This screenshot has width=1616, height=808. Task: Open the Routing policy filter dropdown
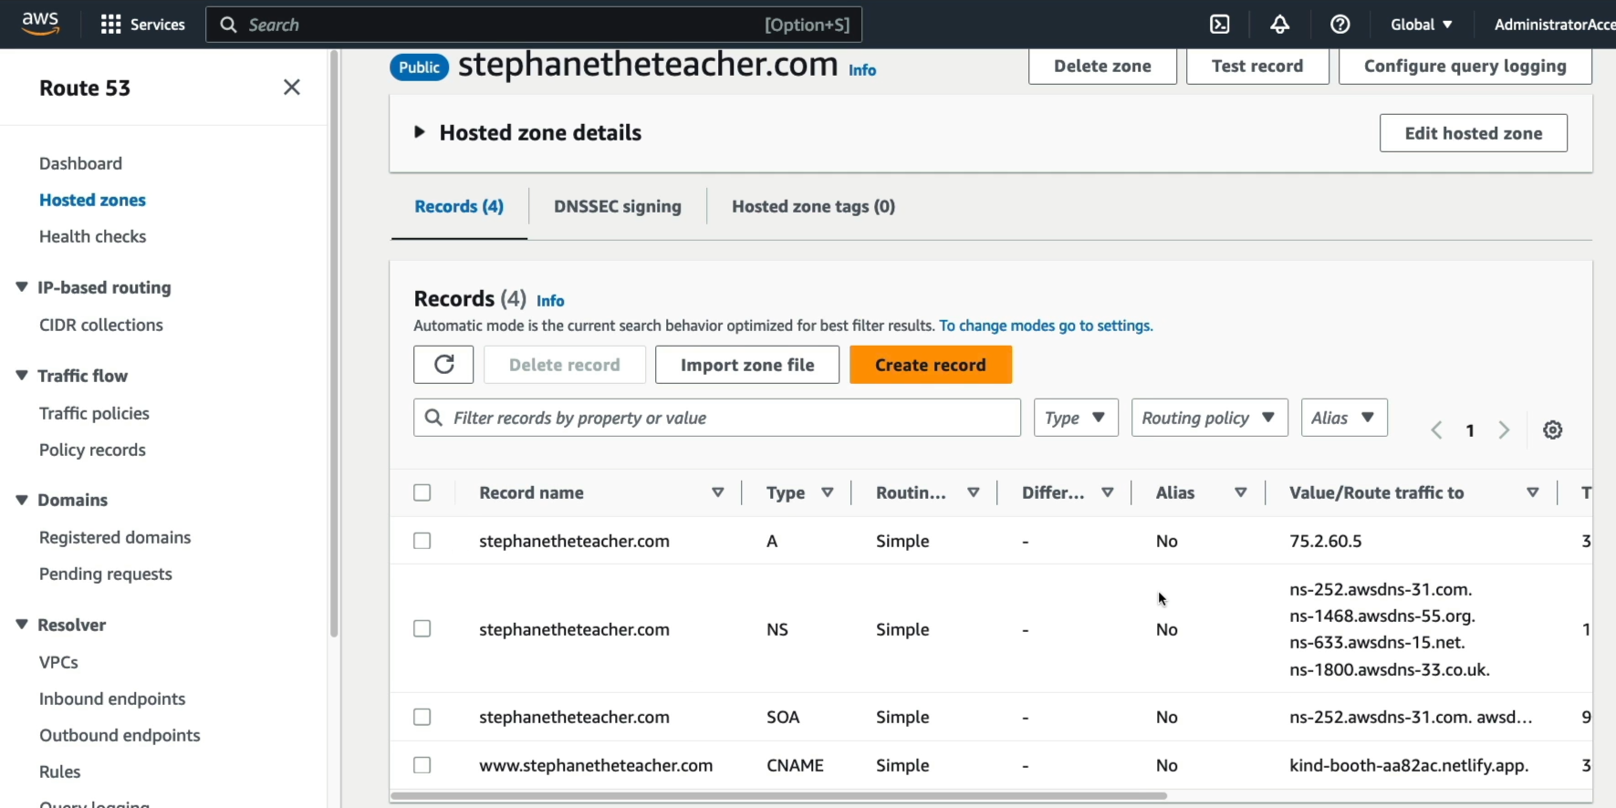[1209, 418]
